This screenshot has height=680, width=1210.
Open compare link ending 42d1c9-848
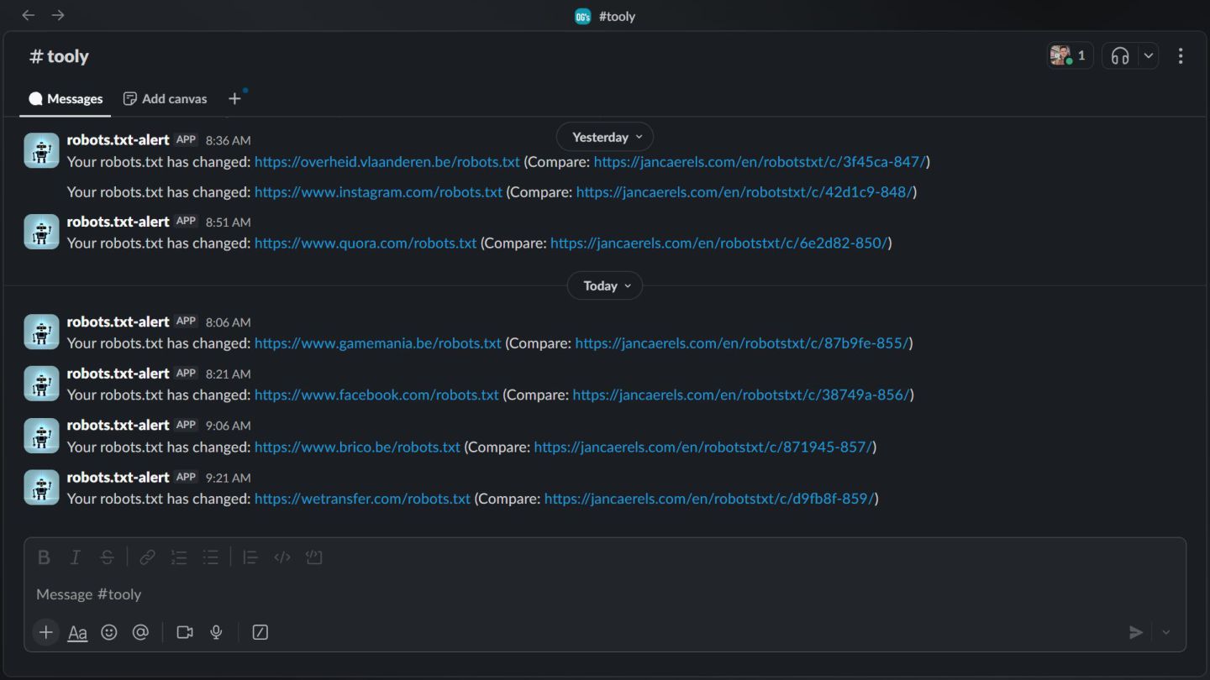pyautogui.click(x=744, y=191)
